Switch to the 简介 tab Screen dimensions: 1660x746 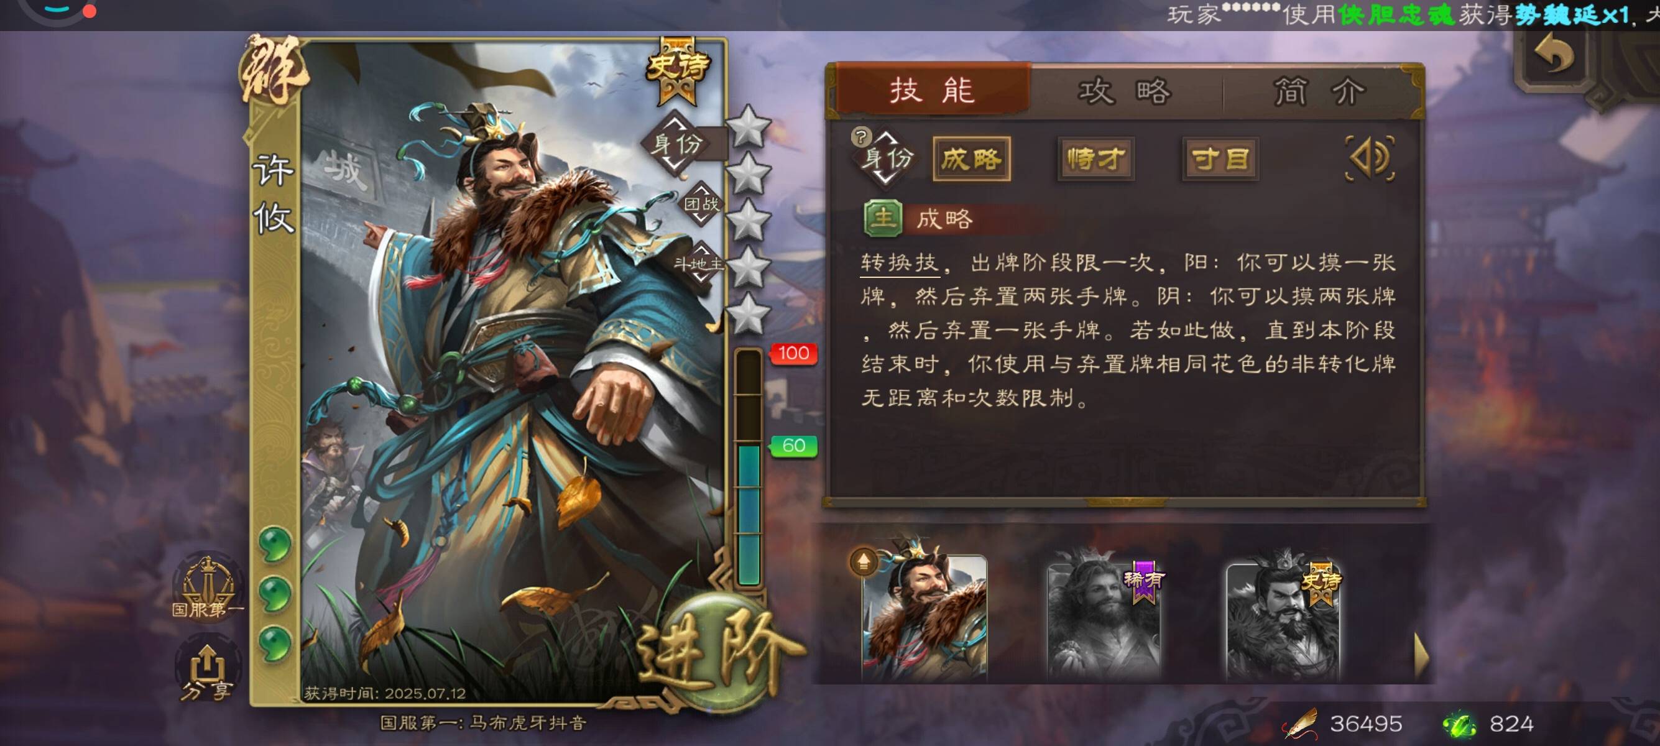coord(1320,91)
